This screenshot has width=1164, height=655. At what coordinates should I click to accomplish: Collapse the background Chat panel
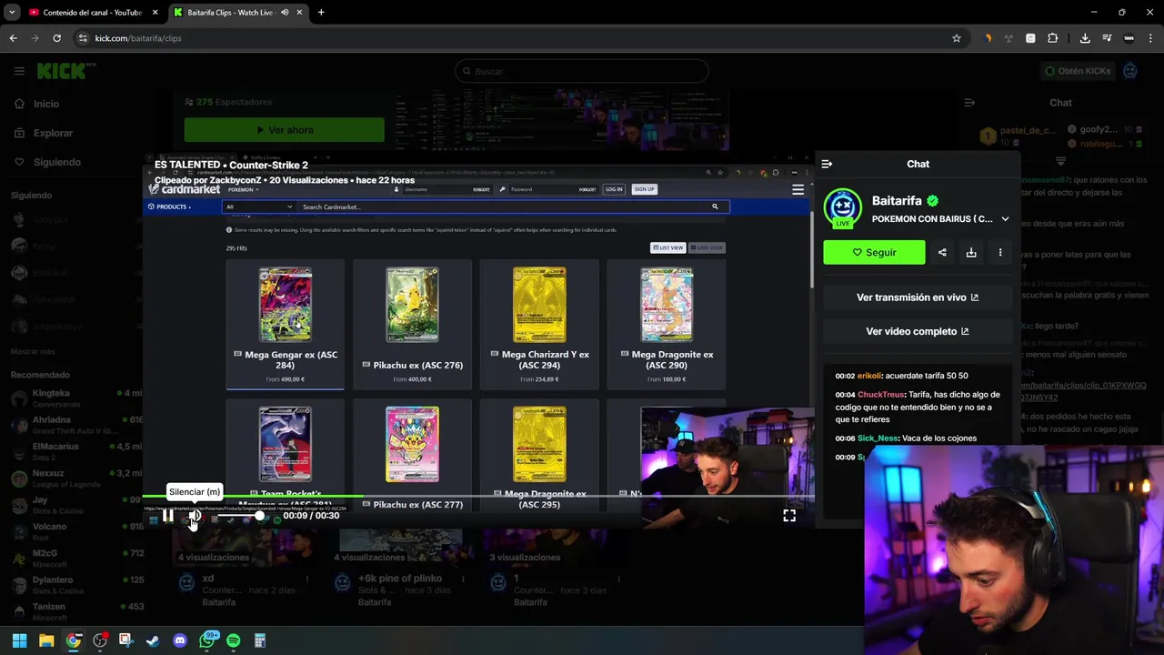tap(969, 103)
